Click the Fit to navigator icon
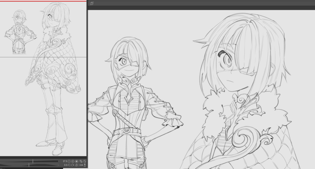This screenshot has width=315, height=169. [x=81, y=161]
